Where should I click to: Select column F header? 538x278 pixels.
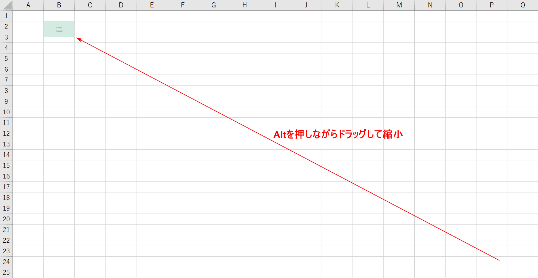tap(183, 5)
